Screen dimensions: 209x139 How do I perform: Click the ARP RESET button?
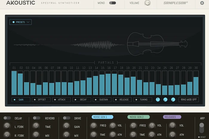[202, 137]
